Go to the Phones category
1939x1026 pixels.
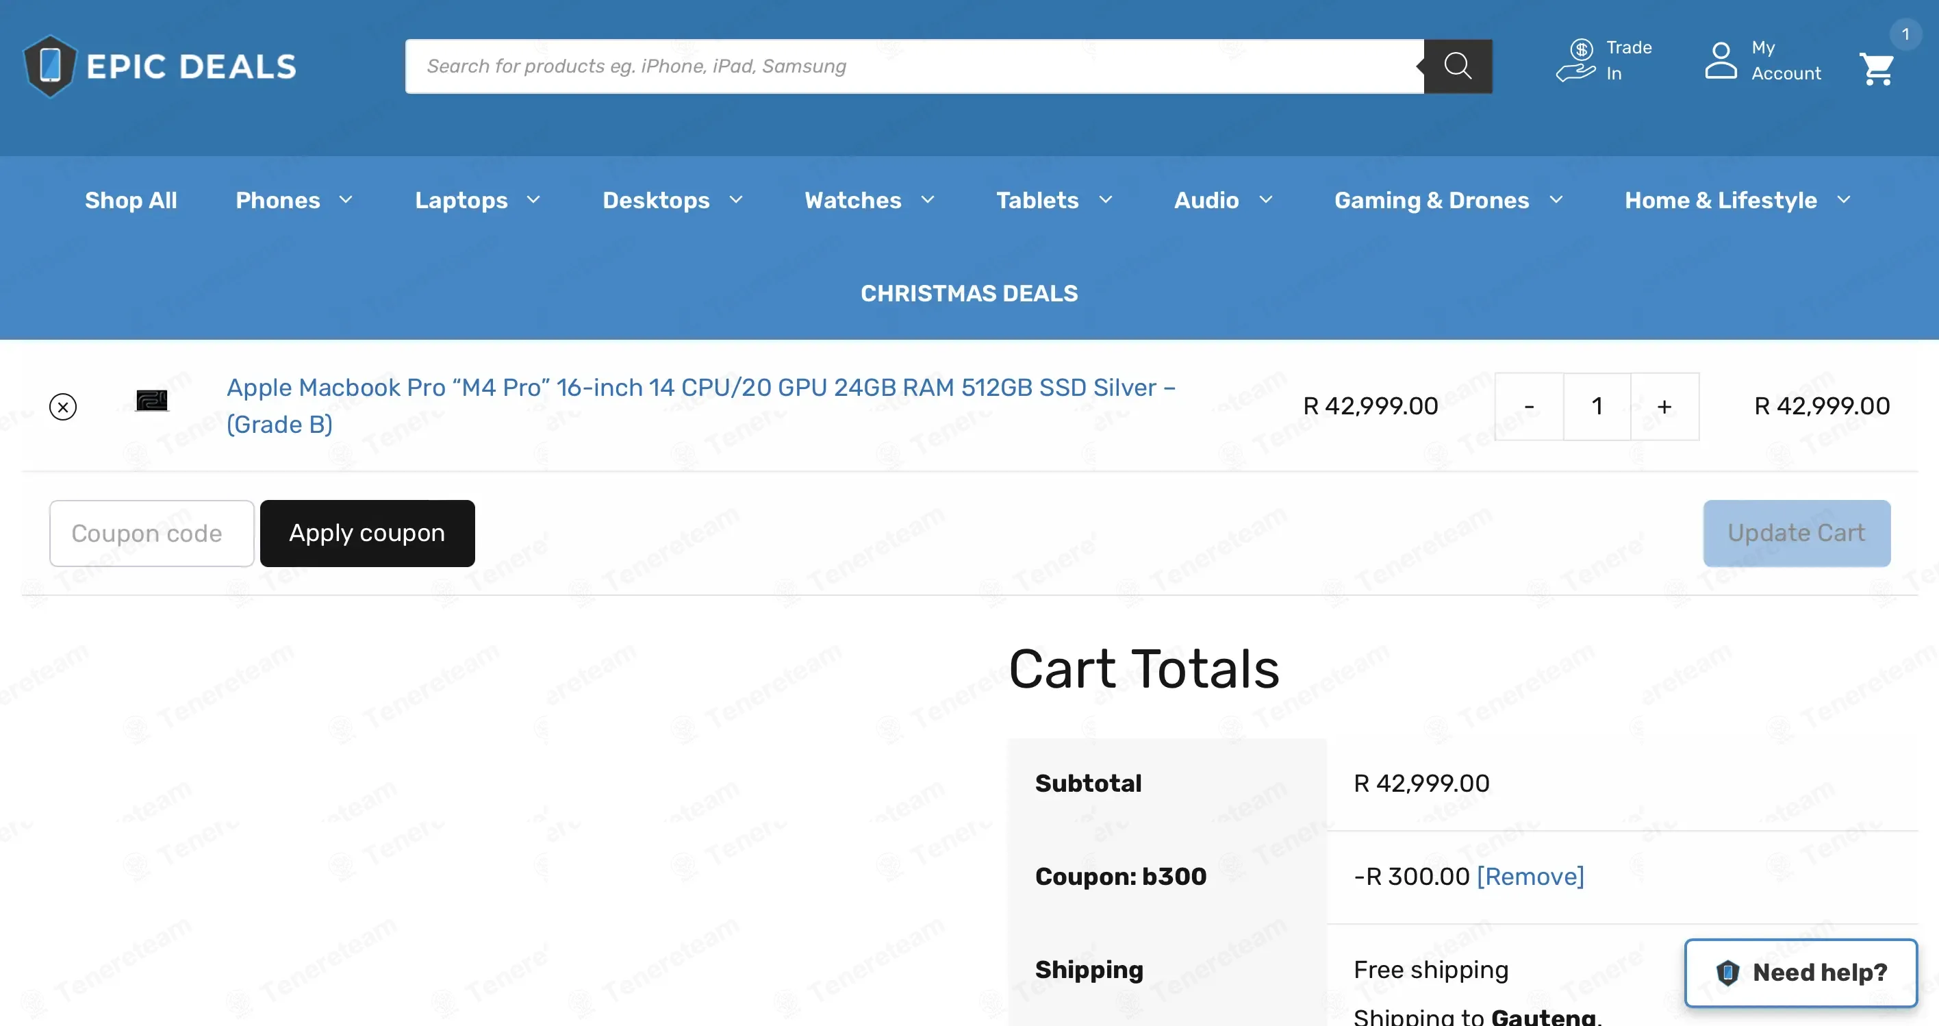coord(278,200)
